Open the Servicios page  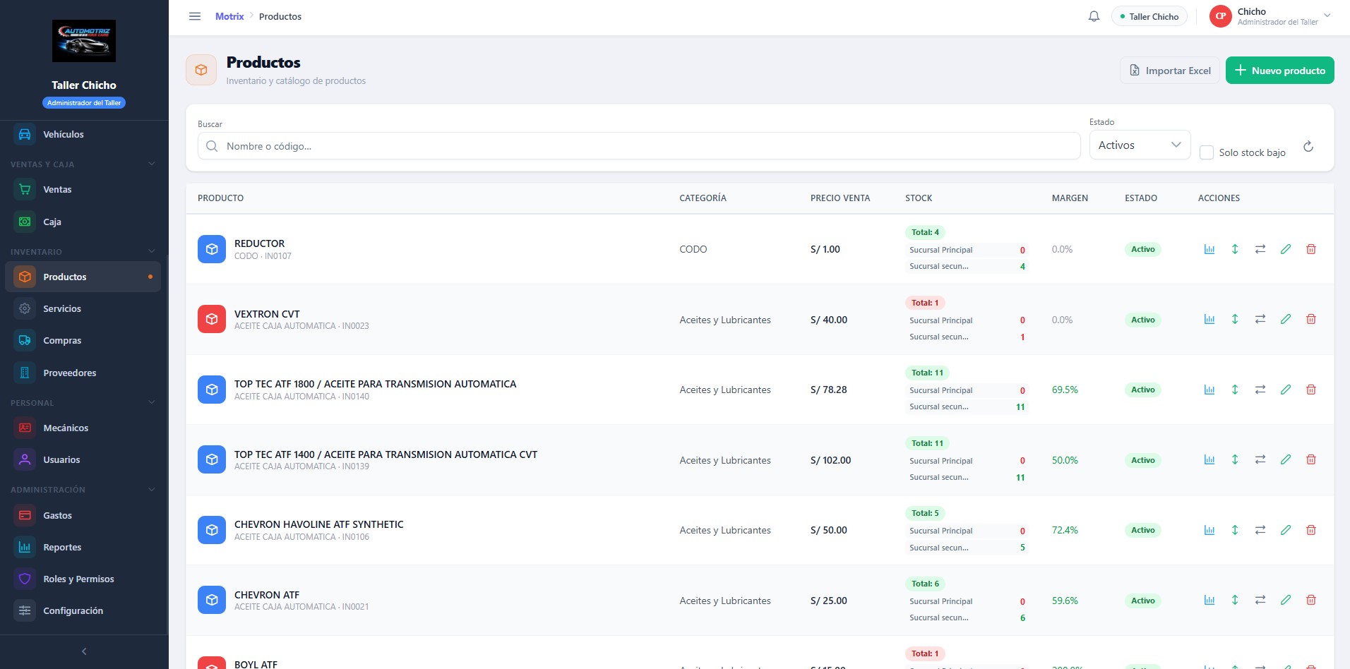(83, 308)
